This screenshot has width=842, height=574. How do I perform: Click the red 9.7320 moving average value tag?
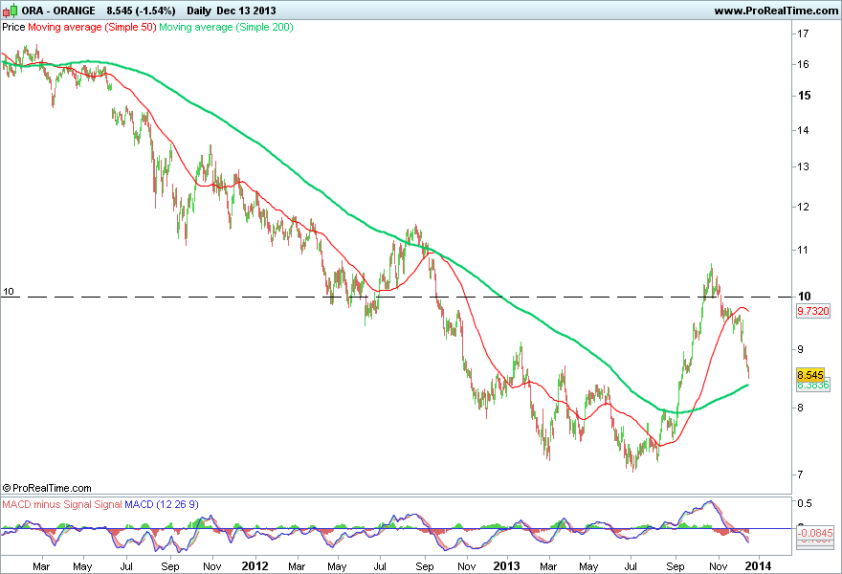(x=813, y=311)
